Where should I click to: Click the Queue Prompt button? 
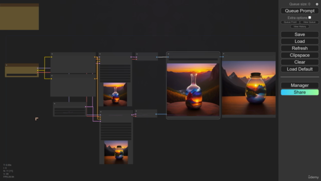[300, 11]
